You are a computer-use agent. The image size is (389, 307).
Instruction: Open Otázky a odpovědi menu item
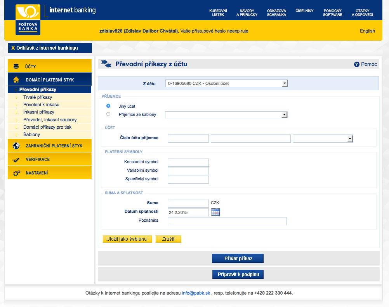coord(362,13)
